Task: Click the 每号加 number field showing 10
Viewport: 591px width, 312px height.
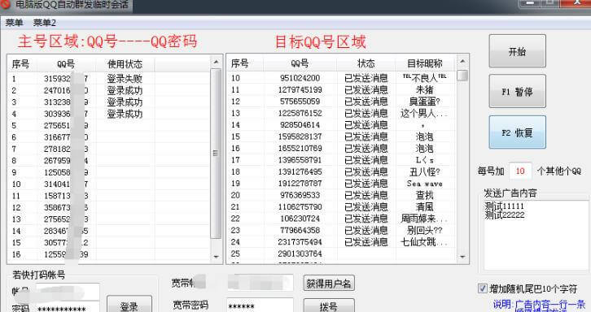Action: tap(520, 171)
